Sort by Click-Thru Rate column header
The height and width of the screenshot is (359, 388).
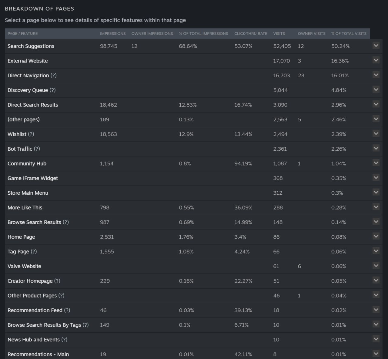251,33
